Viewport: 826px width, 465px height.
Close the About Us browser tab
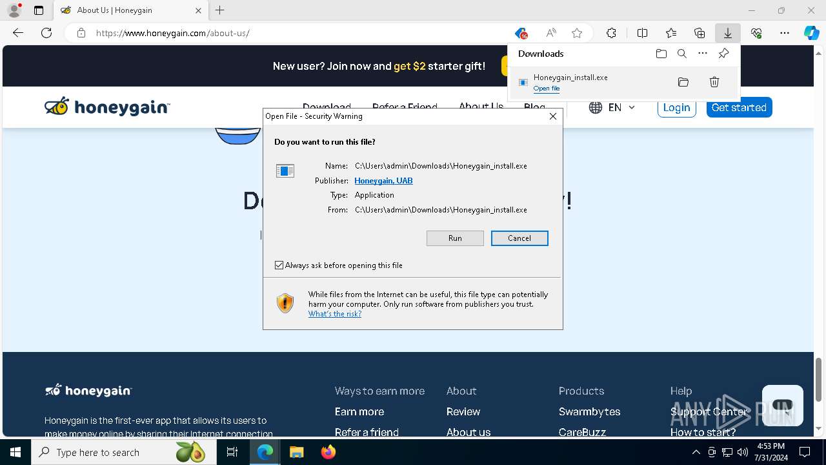tap(198, 10)
